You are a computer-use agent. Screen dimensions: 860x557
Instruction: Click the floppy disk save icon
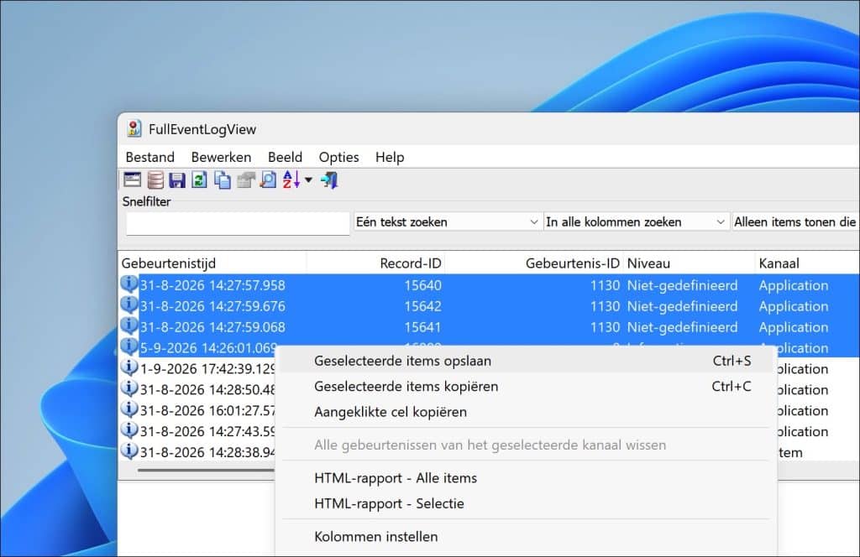coord(177,180)
